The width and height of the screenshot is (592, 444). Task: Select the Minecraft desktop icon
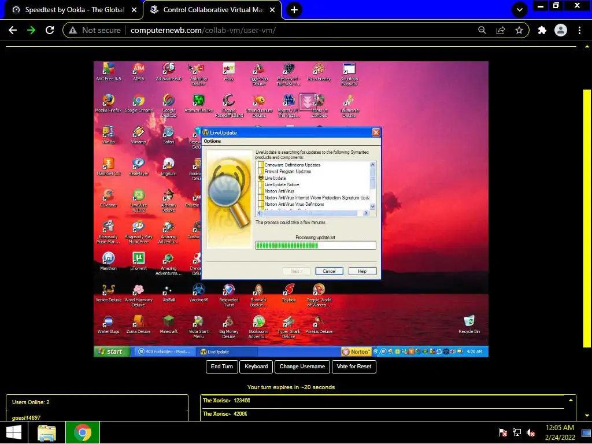(x=168, y=325)
